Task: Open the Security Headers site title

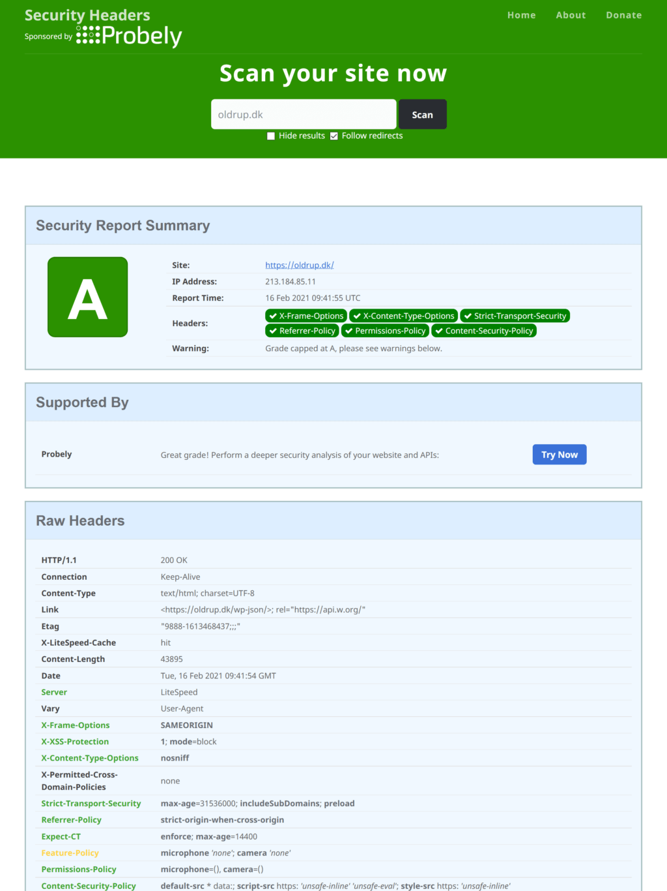Action: (87, 15)
